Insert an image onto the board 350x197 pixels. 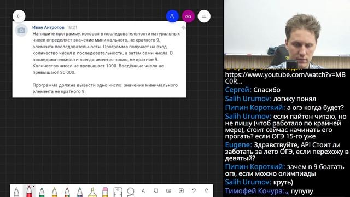pos(168,191)
